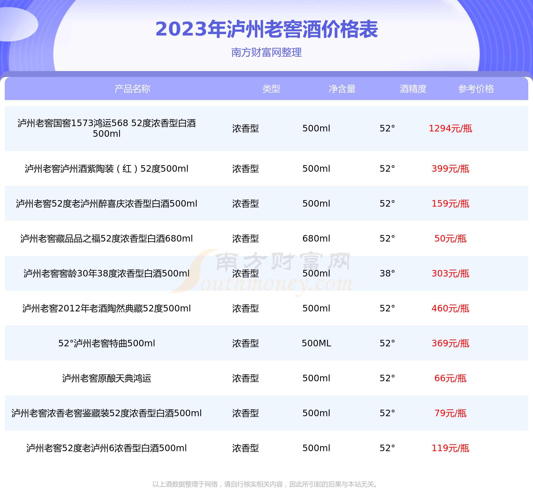
Task: Select product 泸州老窖国窖1573鸿运568 name cell
Action: [107, 128]
